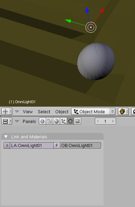Collapse the buttons header menus triangle
135x207 pixels.
[x=17, y=121]
